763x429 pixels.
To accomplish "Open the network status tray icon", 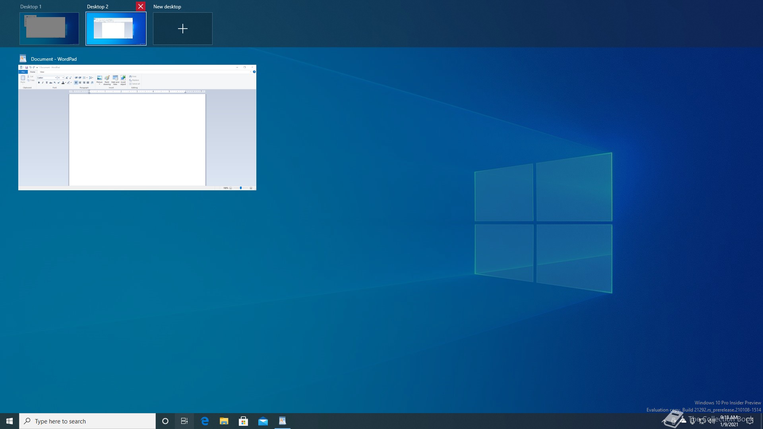I will click(x=702, y=421).
